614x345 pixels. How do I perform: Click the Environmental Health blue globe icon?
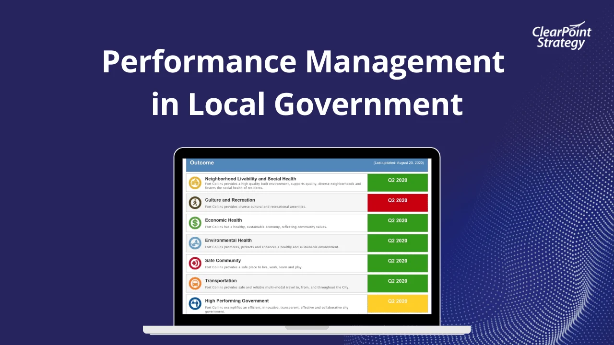[195, 243]
